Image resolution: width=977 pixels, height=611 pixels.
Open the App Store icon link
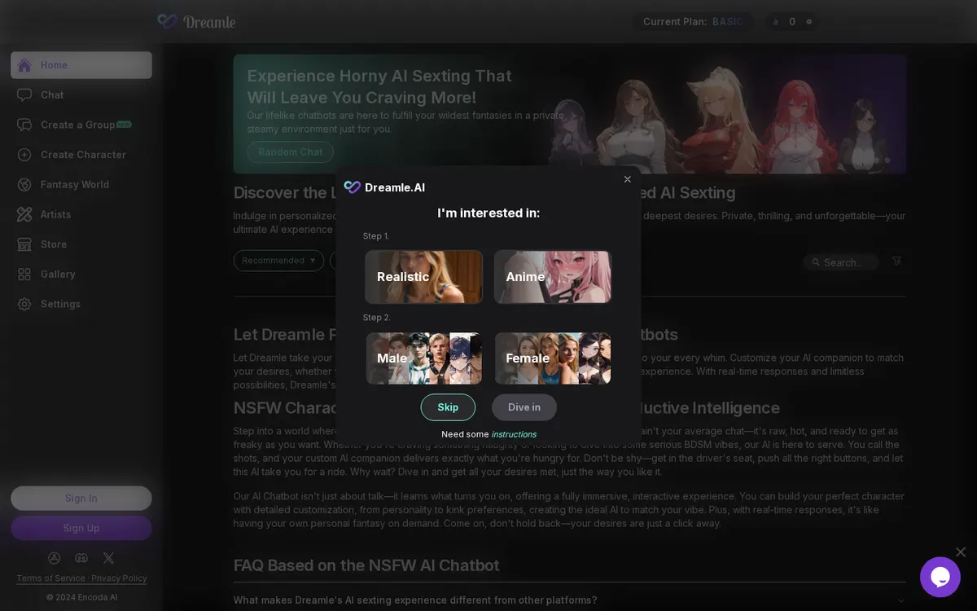click(x=55, y=558)
